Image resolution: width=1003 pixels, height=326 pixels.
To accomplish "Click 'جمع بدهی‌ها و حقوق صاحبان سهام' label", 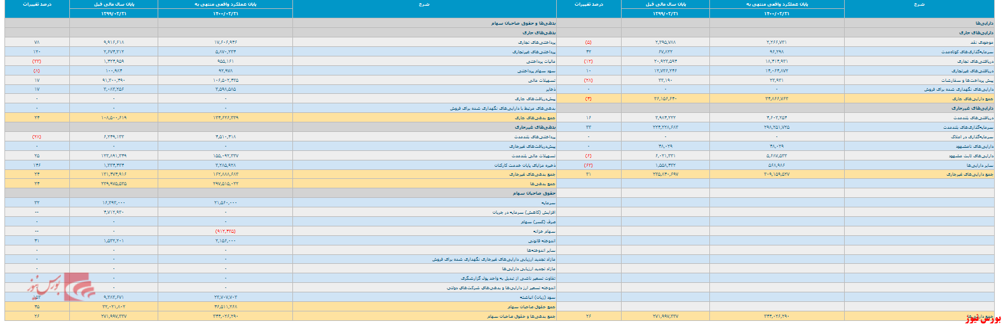I will click(x=521, y=316).
